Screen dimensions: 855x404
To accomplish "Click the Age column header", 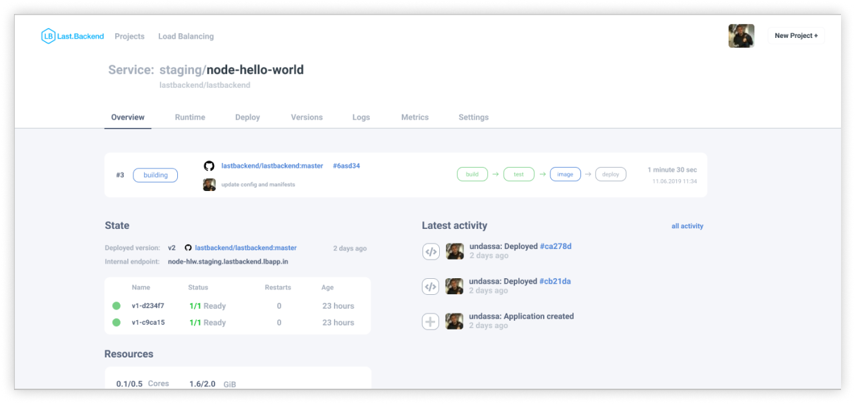I will pyautogui.click(x=328, y=288).
